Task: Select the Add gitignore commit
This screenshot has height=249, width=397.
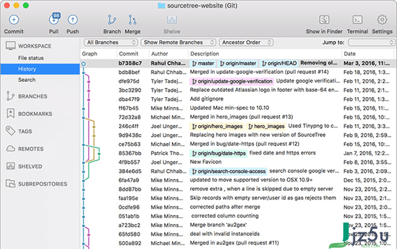Action: 238,99
